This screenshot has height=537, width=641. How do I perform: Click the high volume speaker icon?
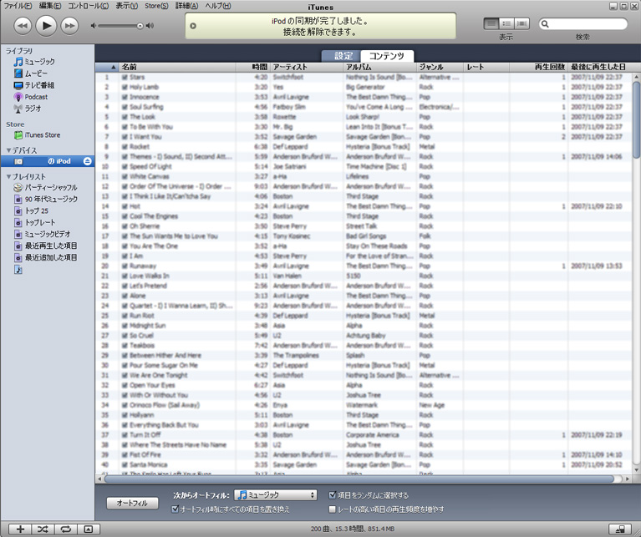[150, 26]
